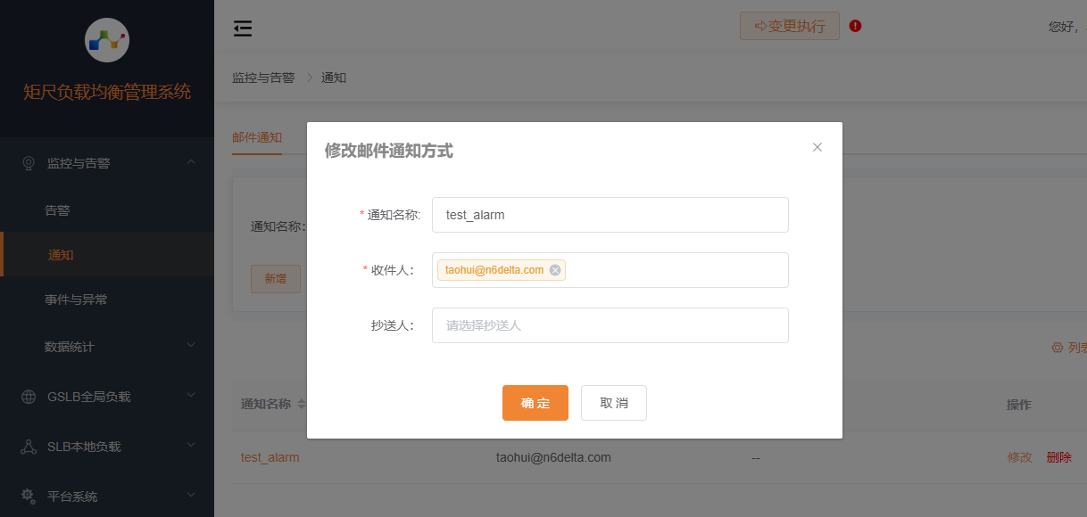Click the 确定 confirm button
The image size is (1087, 517).
[x=535, y=402]
